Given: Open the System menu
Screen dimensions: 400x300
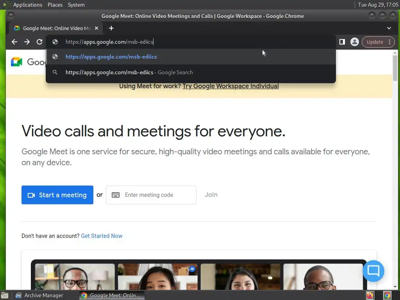Looking at the screenshot, I should coord(76,5).
